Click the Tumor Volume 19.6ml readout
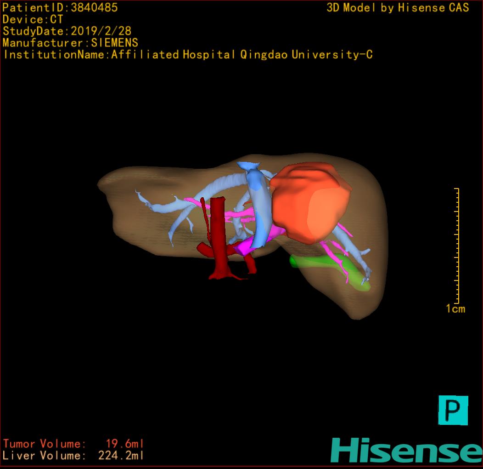The width and height of the screenshot is (483, 469). tap(73, 444)
